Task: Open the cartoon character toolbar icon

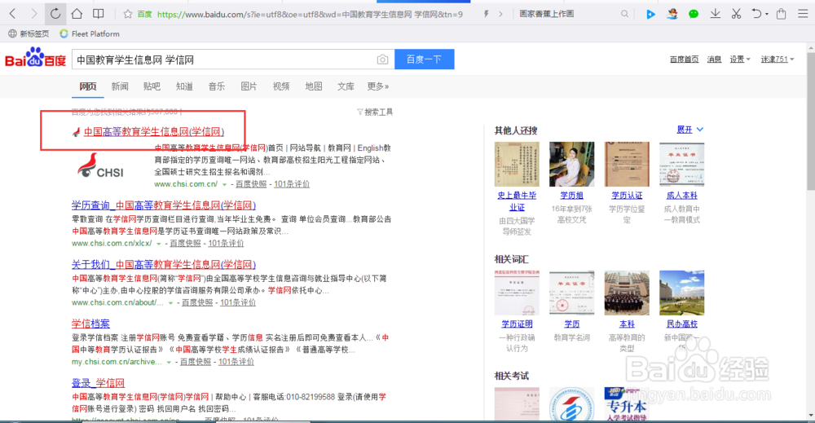Action: [672, 14]
